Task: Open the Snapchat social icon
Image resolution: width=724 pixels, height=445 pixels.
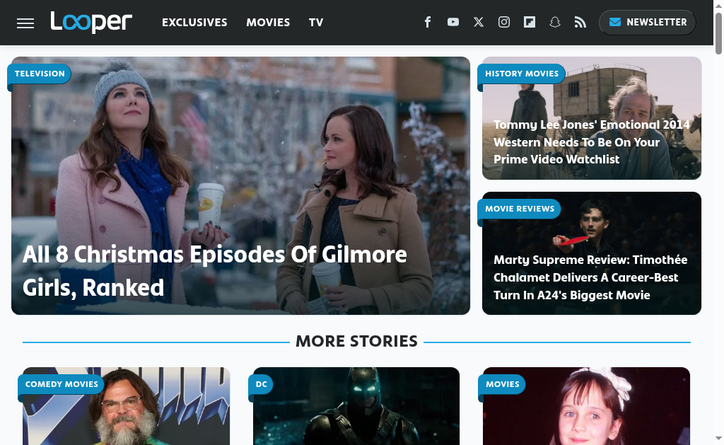Action: click(x=555, y=22)
